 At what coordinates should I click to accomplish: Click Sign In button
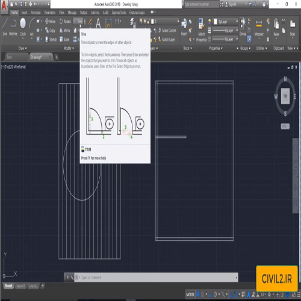[x=231, y=4]
